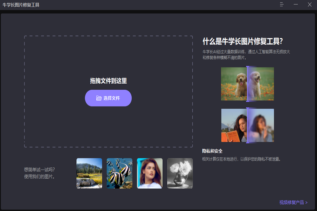Select the black-and-white flower vase sample
The width and height of the screenshot is (317, 211).
tap(180, 173)
